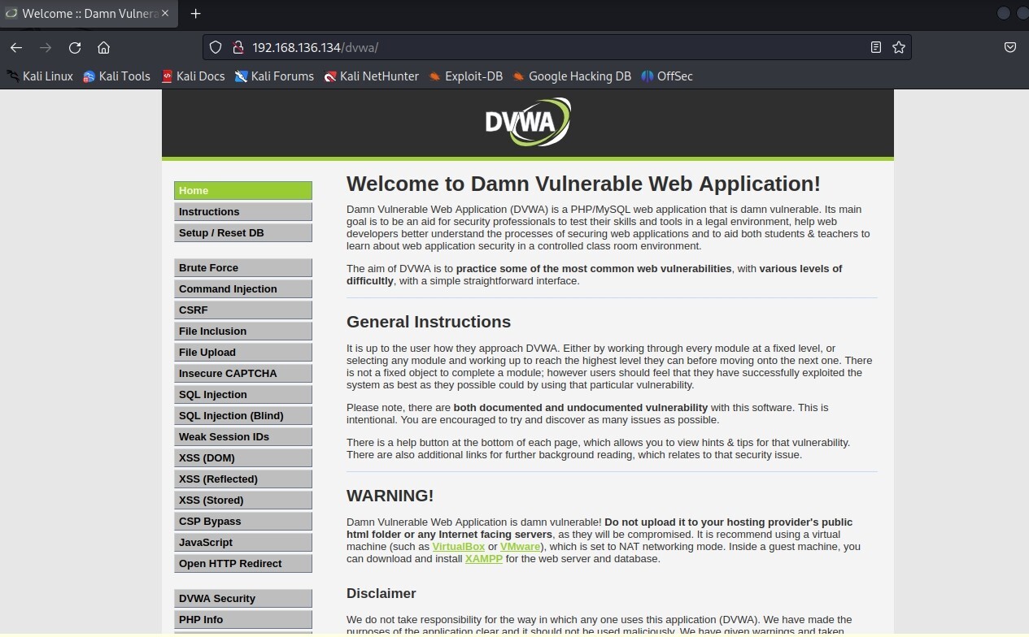
Task: Open the Kali NetHunter bookmark
Action: 371,76
